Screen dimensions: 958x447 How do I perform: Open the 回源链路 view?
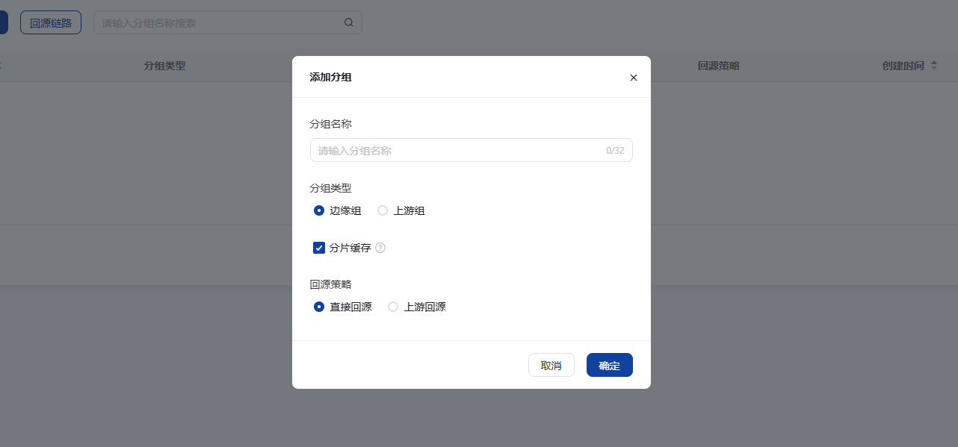(x=50, y=22)
